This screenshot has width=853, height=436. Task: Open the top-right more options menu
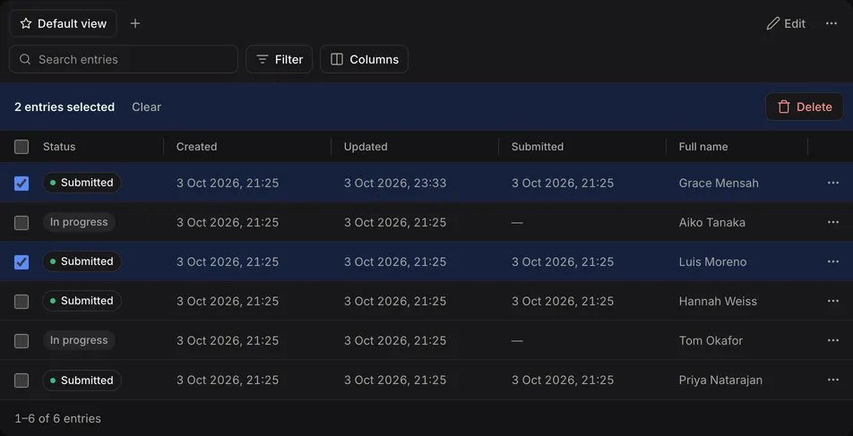[831, 23]
